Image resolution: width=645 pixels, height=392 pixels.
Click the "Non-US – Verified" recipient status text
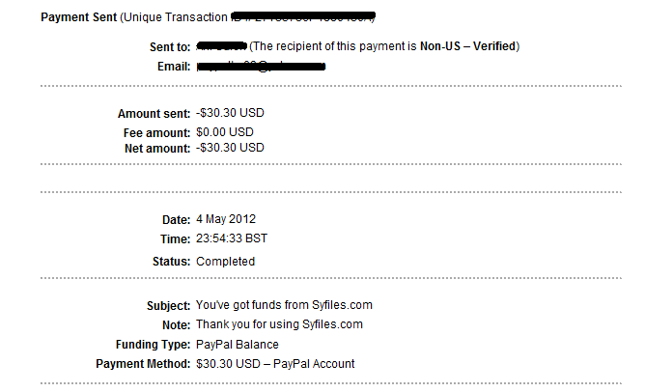471,46
